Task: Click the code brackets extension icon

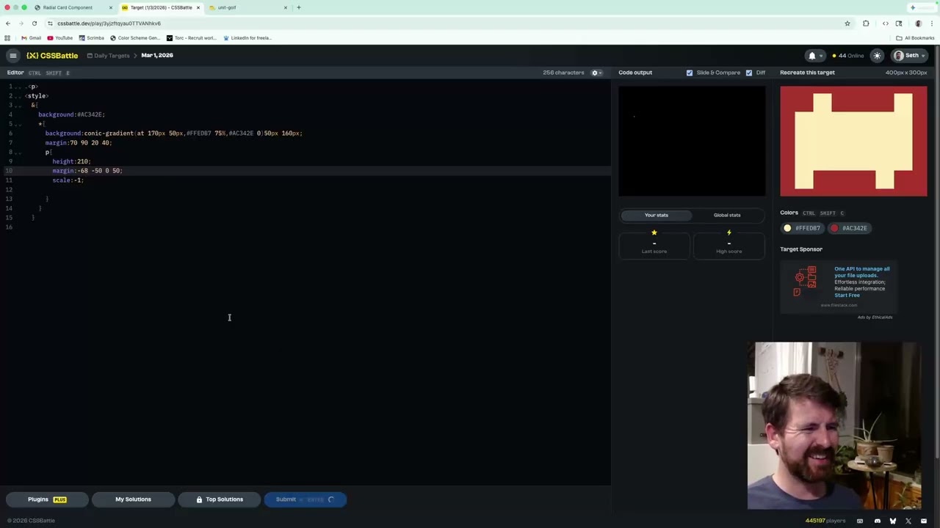Action: pyautogui.click(x=886, y=23)
